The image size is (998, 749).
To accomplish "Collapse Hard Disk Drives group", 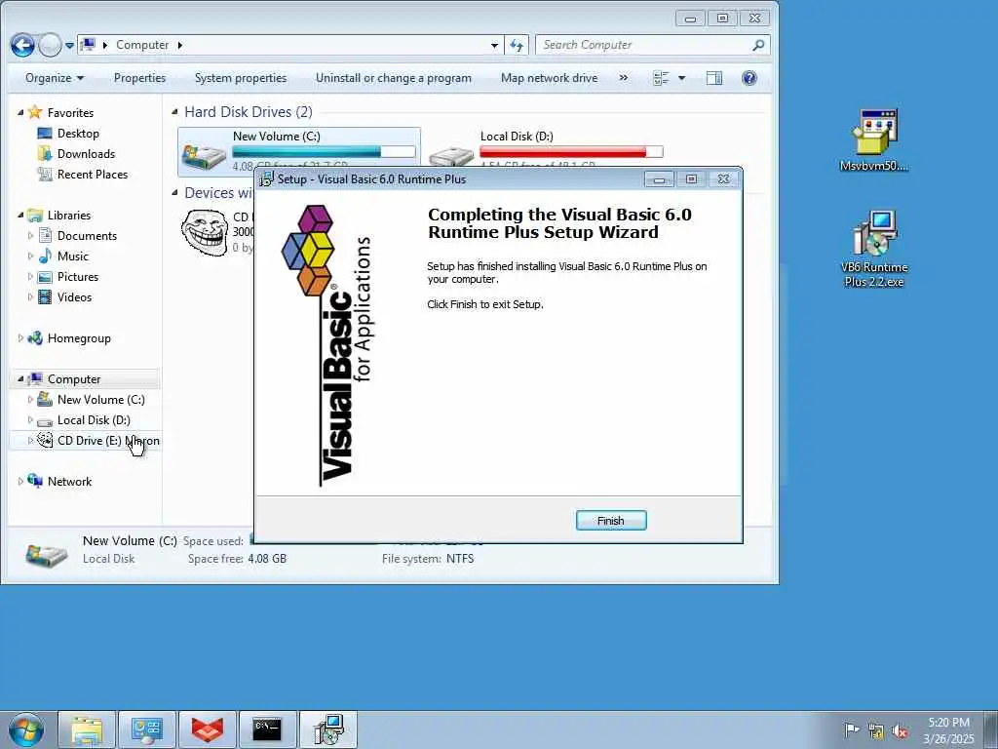I will (174, 112).
